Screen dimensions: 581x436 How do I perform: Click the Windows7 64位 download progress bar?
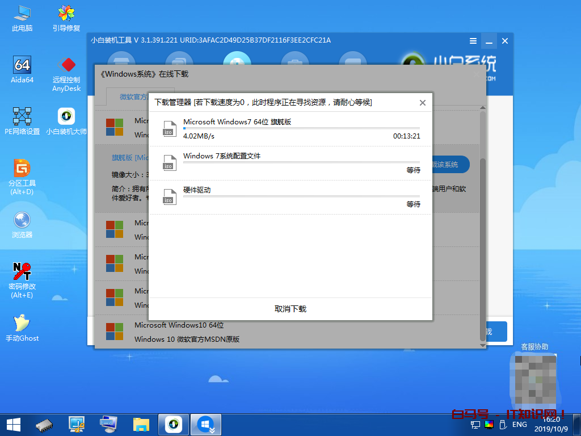301,128
